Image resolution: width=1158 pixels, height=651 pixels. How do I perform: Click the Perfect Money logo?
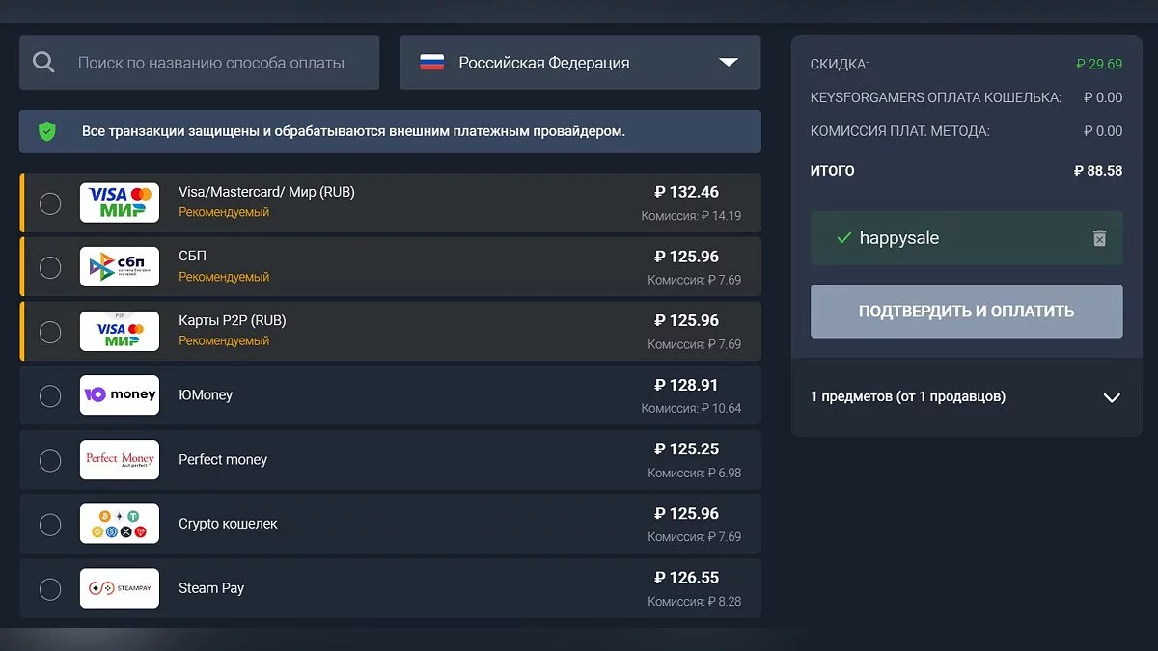(120, 459)
